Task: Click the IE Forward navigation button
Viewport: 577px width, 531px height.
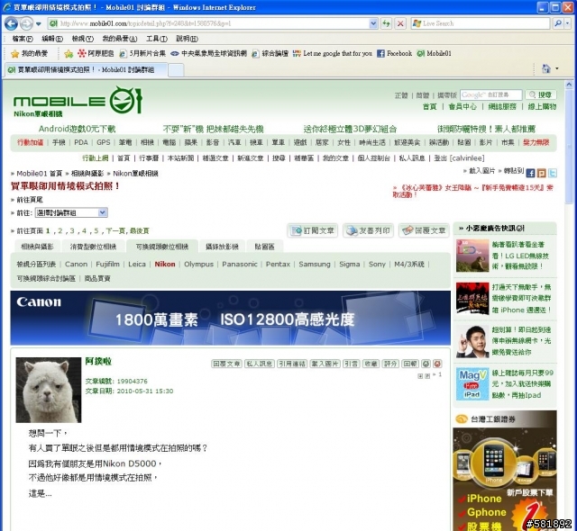Action: pyautogui.click(x=26, y=24)
